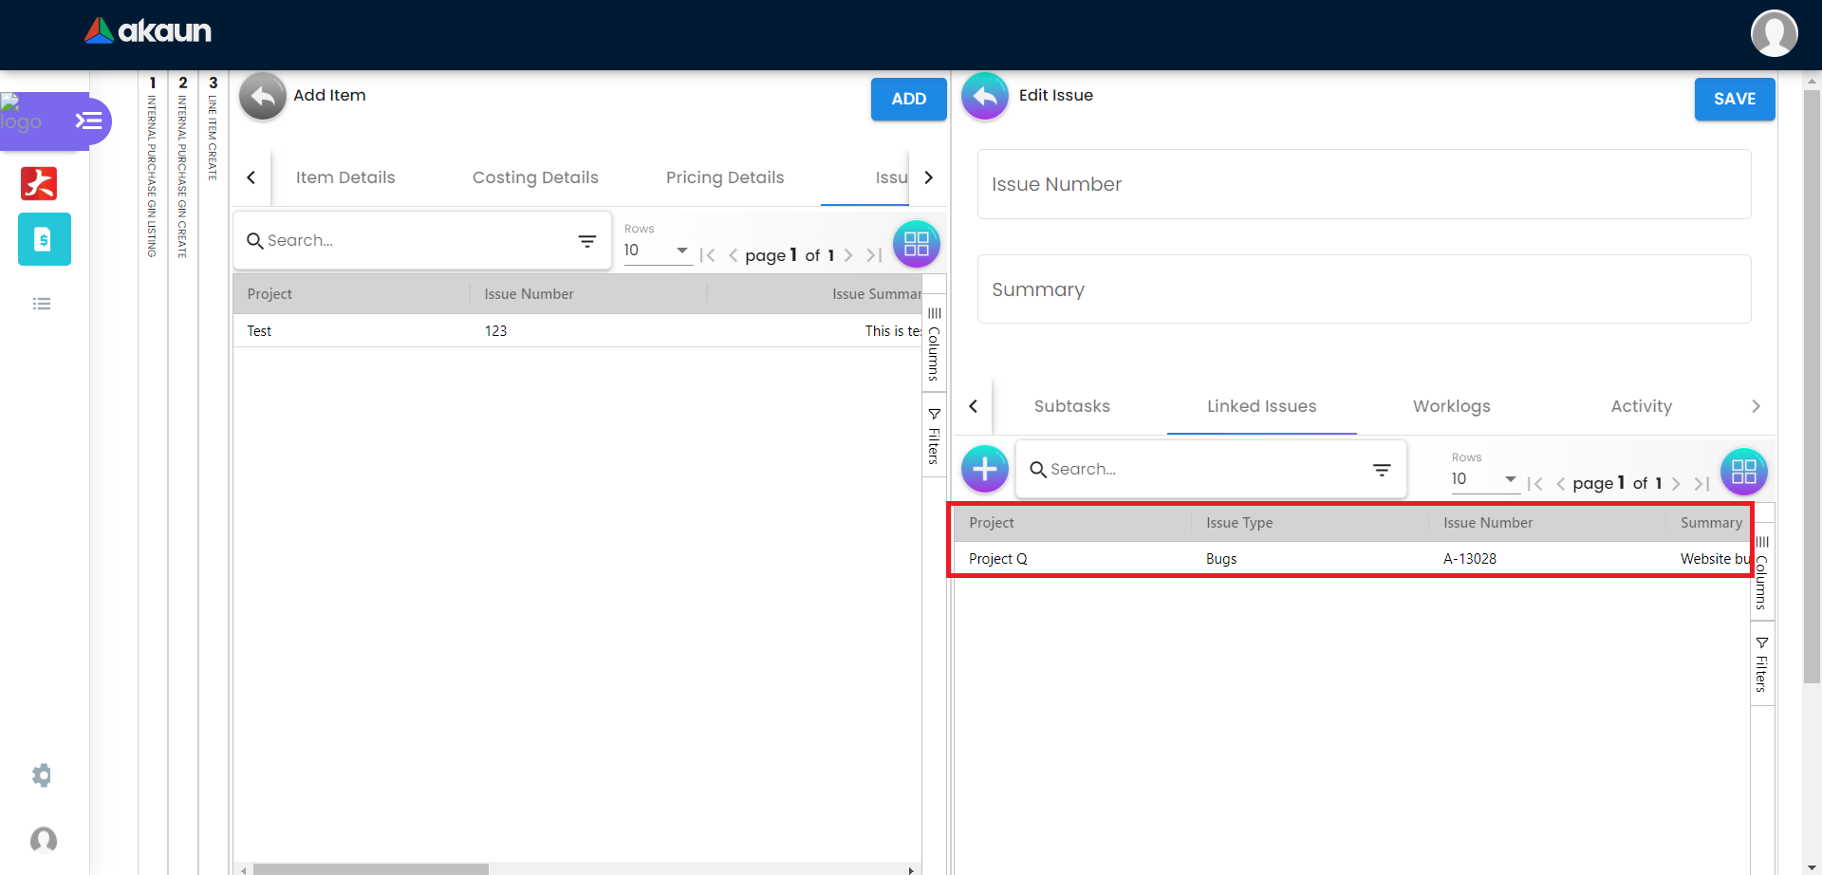Open grid view icon in Add Item toolbar

[x=916, y=244]
